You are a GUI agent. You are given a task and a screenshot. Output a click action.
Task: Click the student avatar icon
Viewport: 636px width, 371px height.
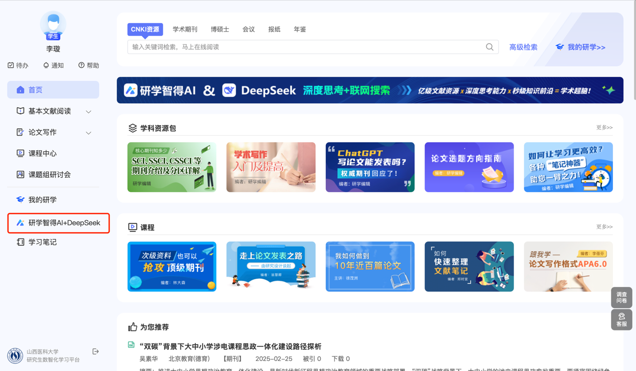(53, 25)
